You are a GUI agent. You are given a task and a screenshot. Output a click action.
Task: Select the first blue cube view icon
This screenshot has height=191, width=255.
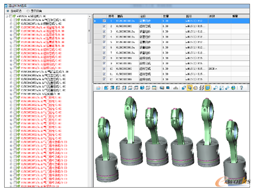pos(106,88)
